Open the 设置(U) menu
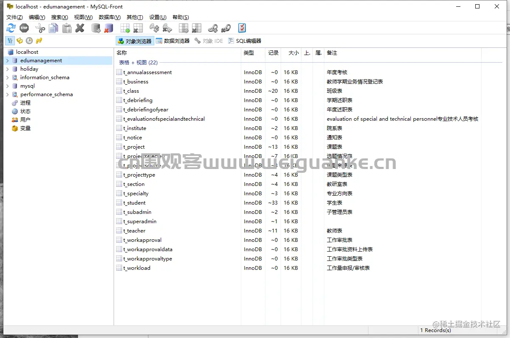510x338 pixels. point(158,17)
